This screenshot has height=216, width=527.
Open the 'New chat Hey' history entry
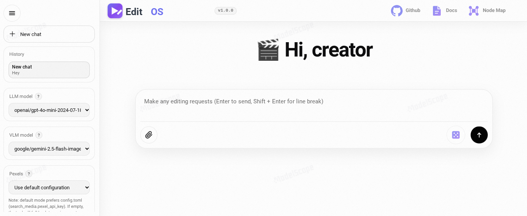coord(49,70)
